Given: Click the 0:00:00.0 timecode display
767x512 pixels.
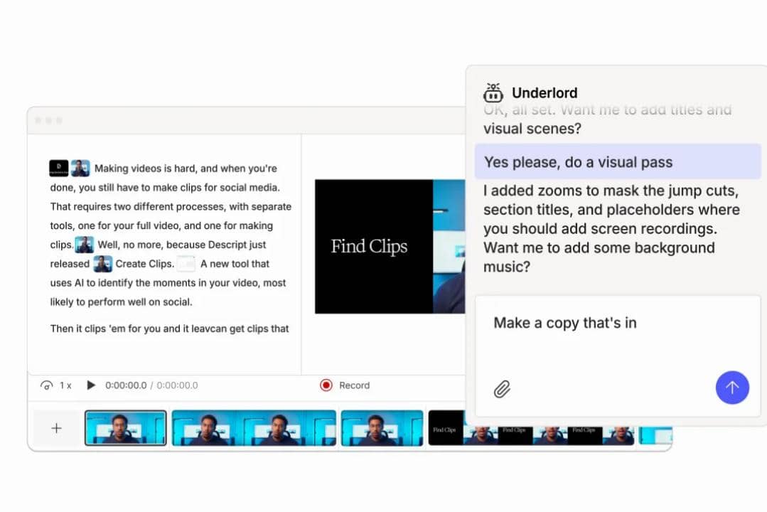Looking at the screenshot, I should (126, 385).
